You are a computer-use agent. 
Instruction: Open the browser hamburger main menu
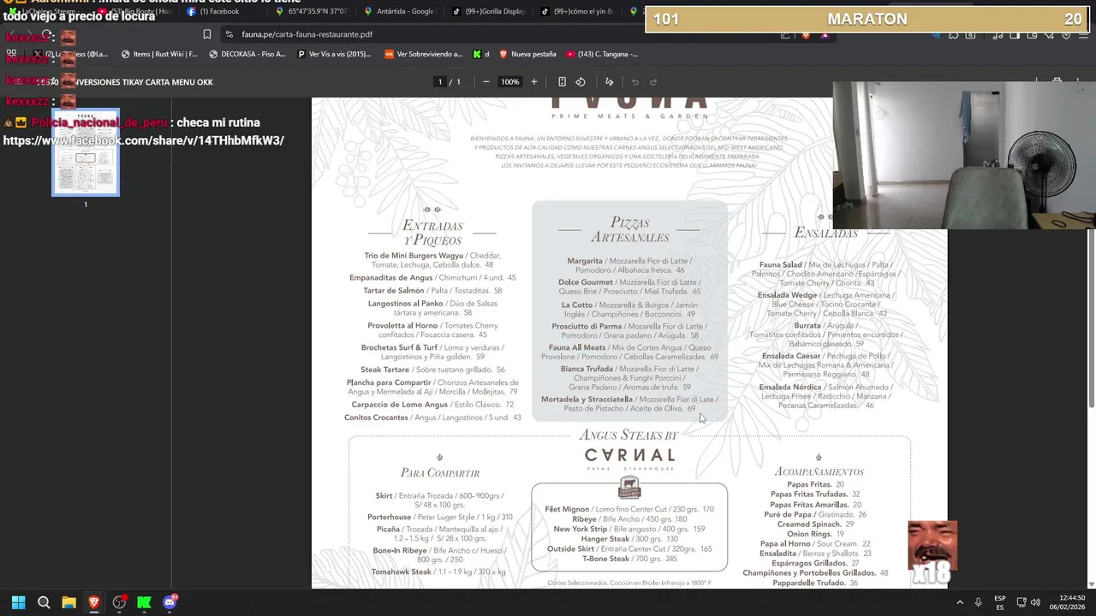click(1083, 35)
